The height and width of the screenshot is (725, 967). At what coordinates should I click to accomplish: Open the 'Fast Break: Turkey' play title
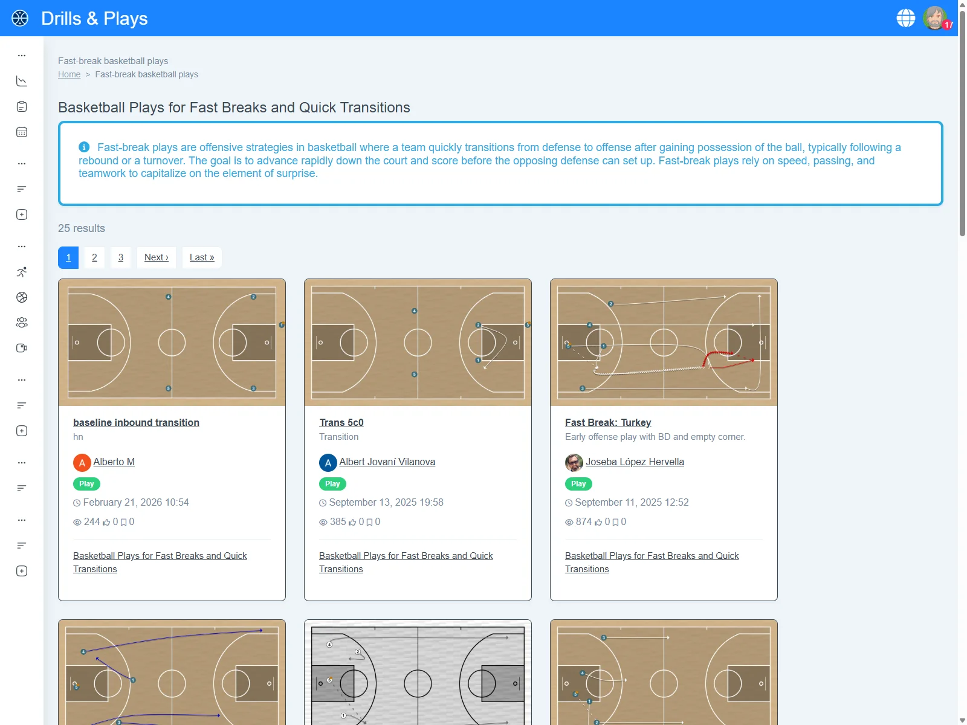click(608, 422)
